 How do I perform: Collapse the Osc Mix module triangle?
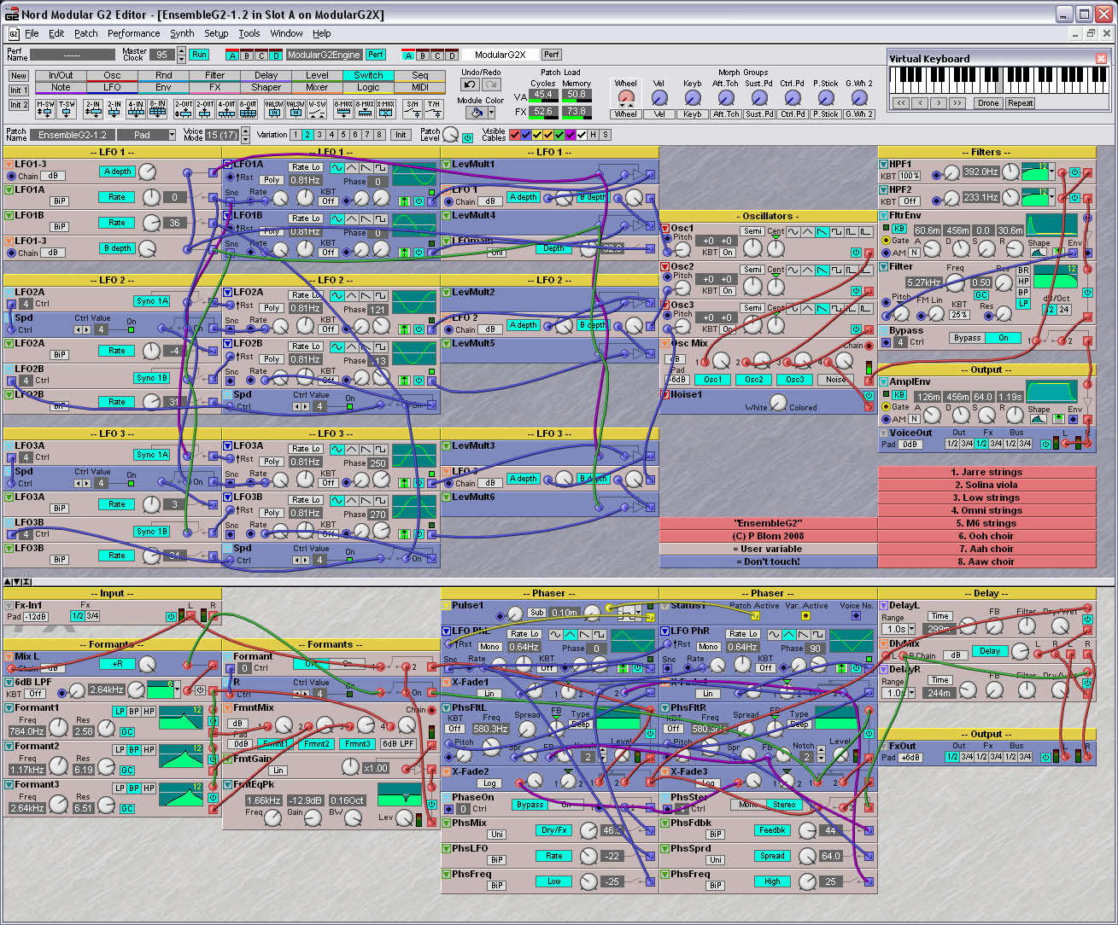tap(665, 343)
